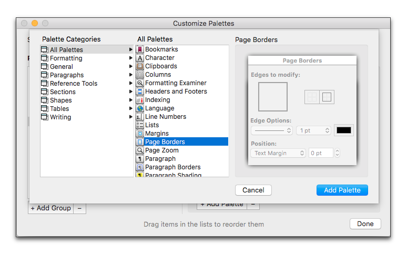The height and width of the screenshot is (254, 407).
Task: Open the edge line style dropdown
Action: click(272, 130)
